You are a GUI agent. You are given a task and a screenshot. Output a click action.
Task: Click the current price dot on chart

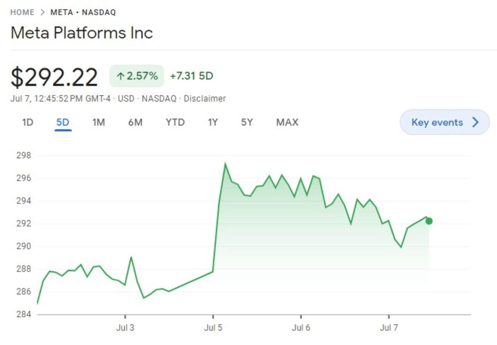point(429,221)
